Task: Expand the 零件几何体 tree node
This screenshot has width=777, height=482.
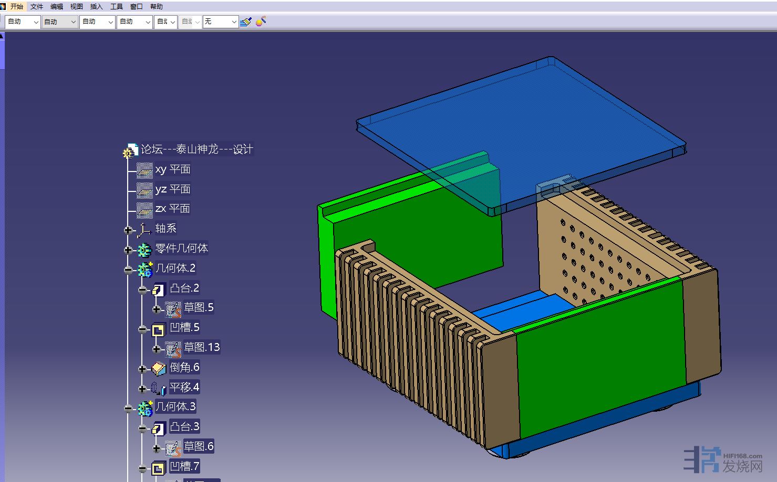Action: click(x=128, y=250)
